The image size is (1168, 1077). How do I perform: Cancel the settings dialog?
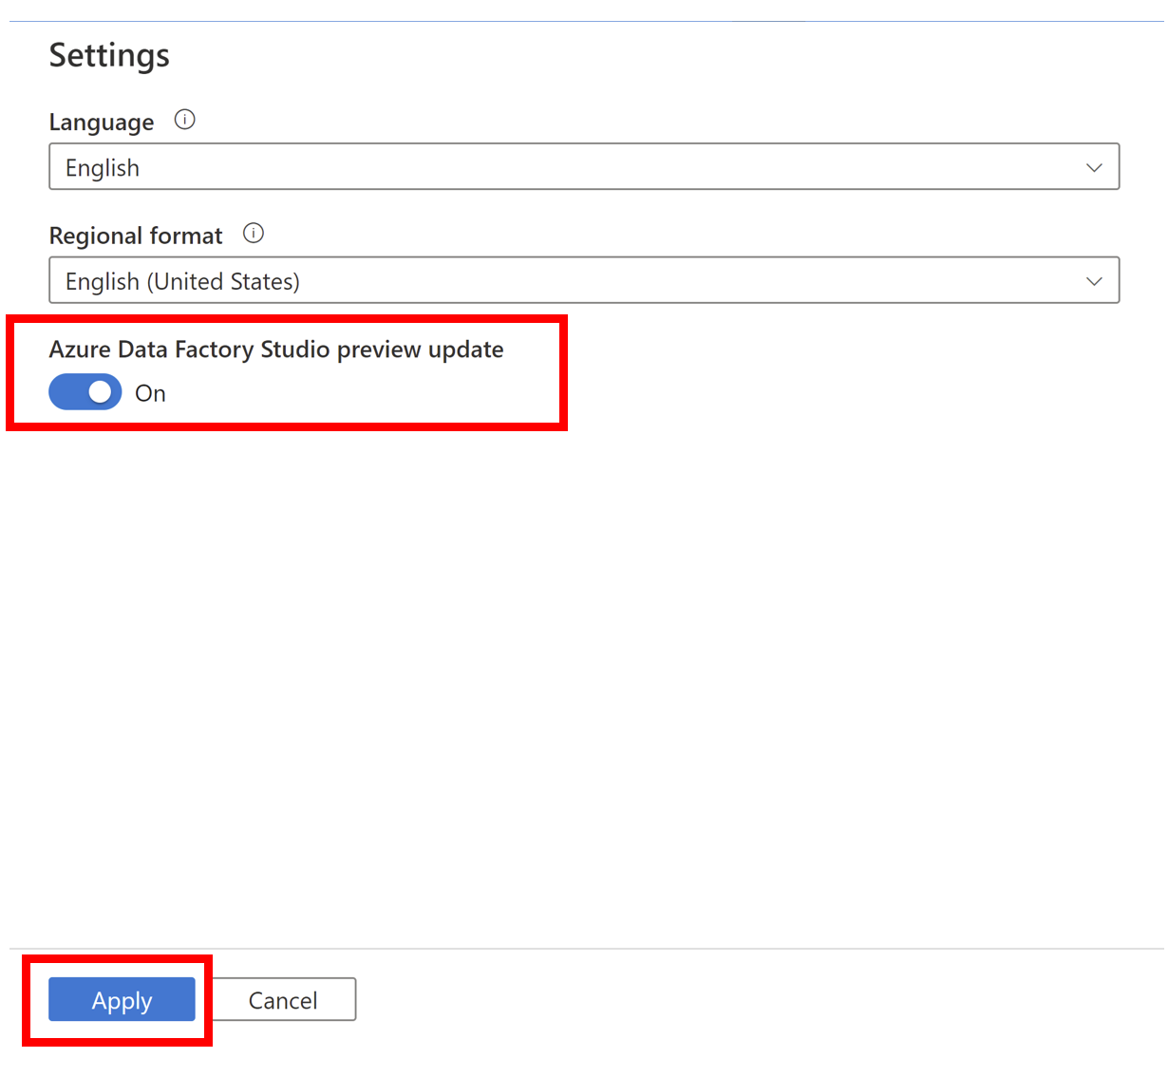[x=283, y=1000]
